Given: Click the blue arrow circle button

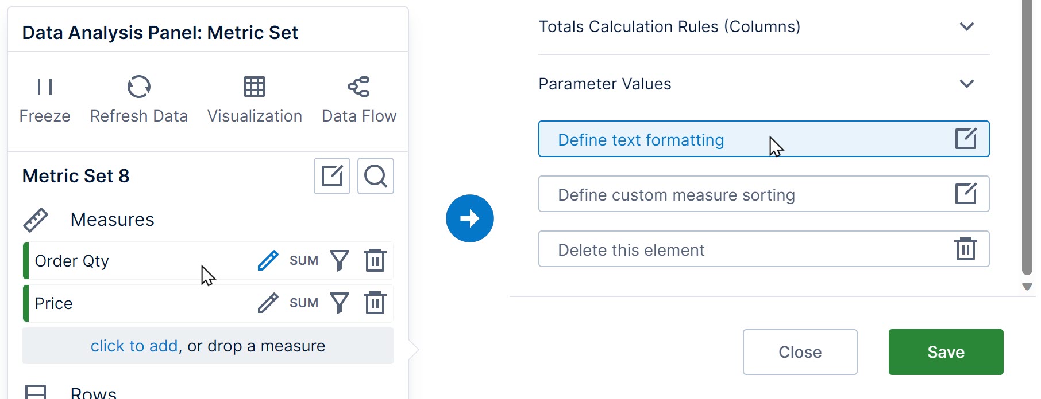Looking at the screenshot, I should click(x=469, y=218).
